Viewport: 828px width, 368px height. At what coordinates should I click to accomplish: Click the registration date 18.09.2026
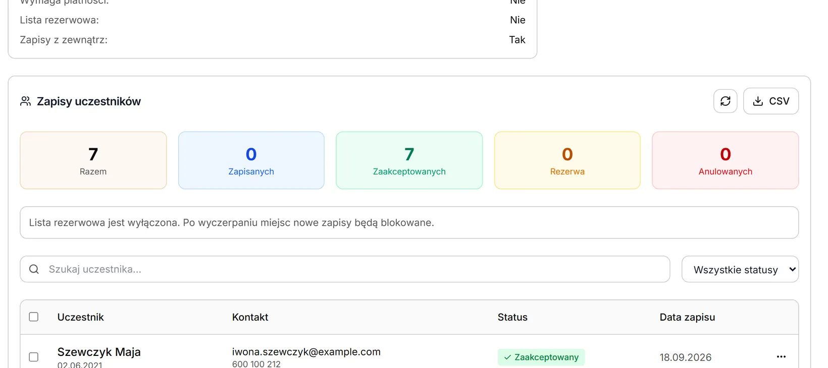tap(686, 357)
